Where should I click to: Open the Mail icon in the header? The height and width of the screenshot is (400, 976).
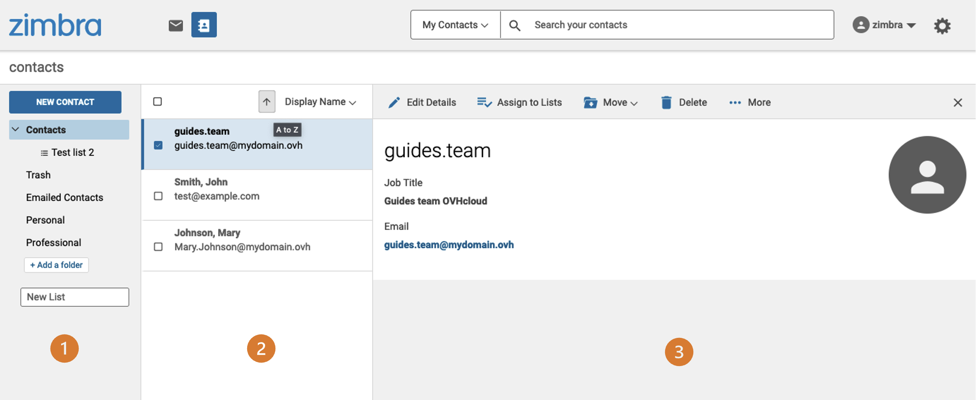tap(175, 24)
